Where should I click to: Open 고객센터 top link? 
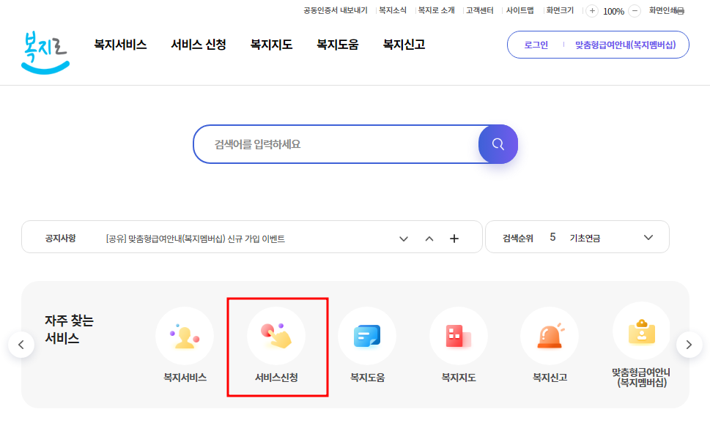pyautogui.click(x=479, y=10)
